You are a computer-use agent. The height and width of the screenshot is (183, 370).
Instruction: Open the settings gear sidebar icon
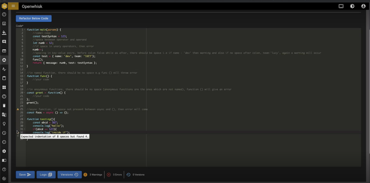click(x=4, y=151)
